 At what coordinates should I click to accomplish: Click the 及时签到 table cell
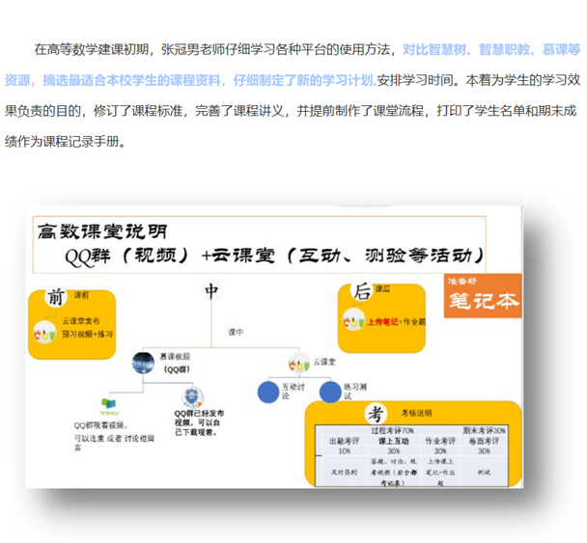[x=344, y=473]
